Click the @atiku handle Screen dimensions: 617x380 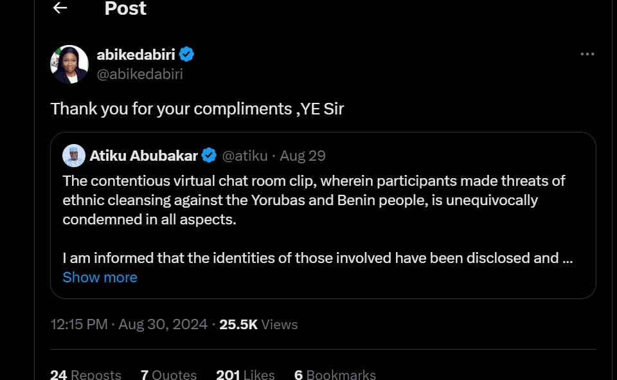click(245, 156)
